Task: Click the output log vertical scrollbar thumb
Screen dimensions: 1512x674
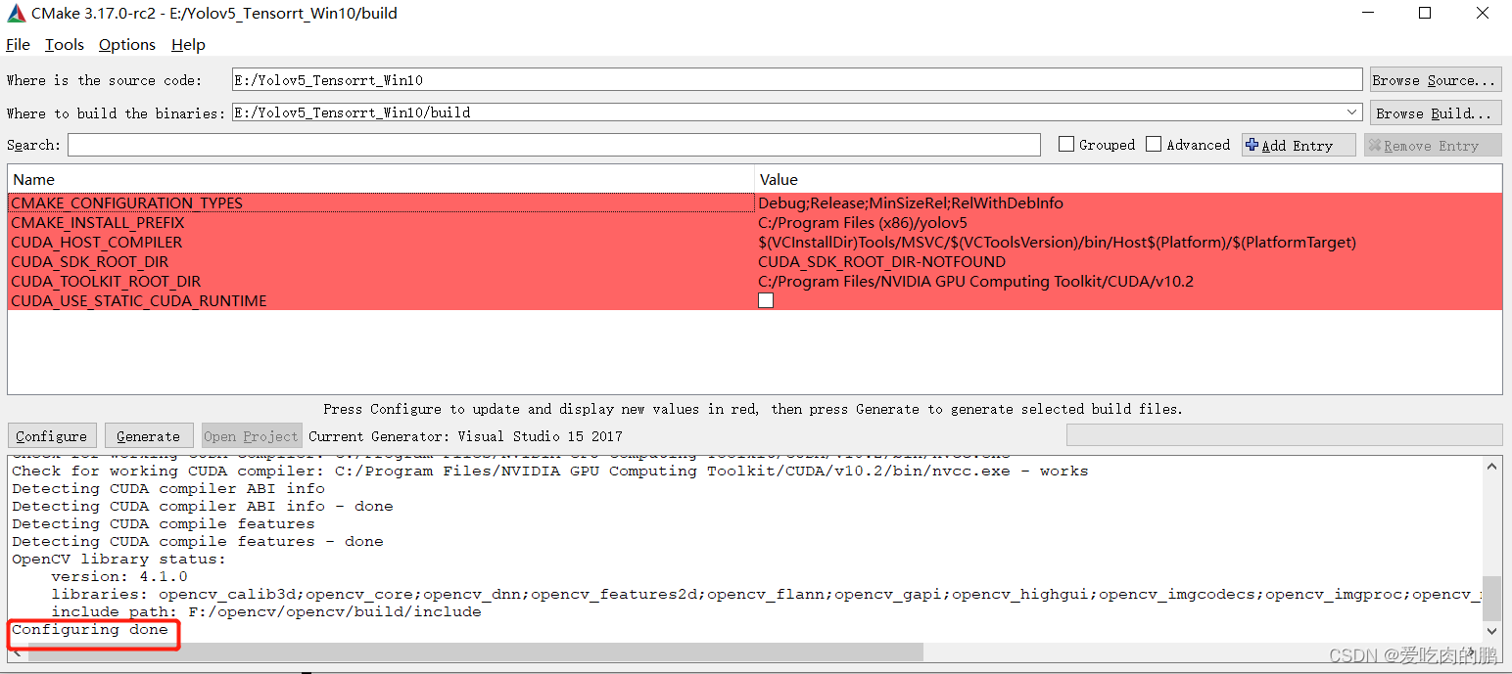Action: point(1492,598)
